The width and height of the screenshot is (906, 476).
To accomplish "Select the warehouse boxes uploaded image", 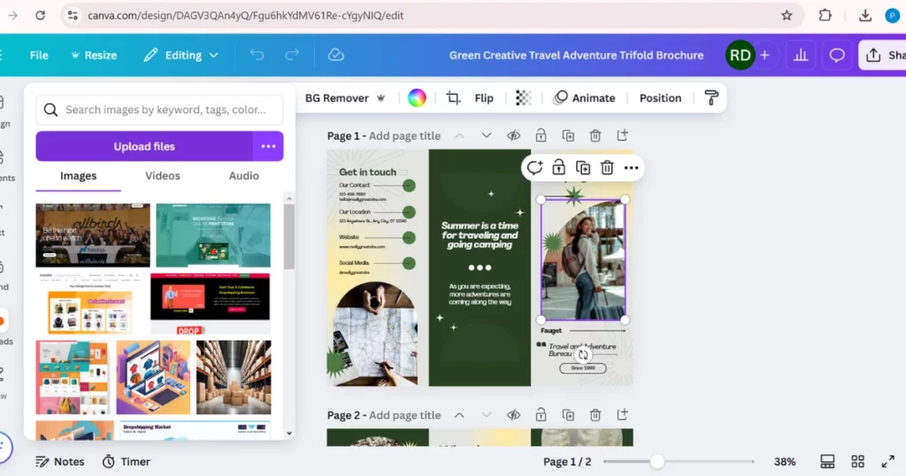I will pyautogui.click(x=234, y=377).
